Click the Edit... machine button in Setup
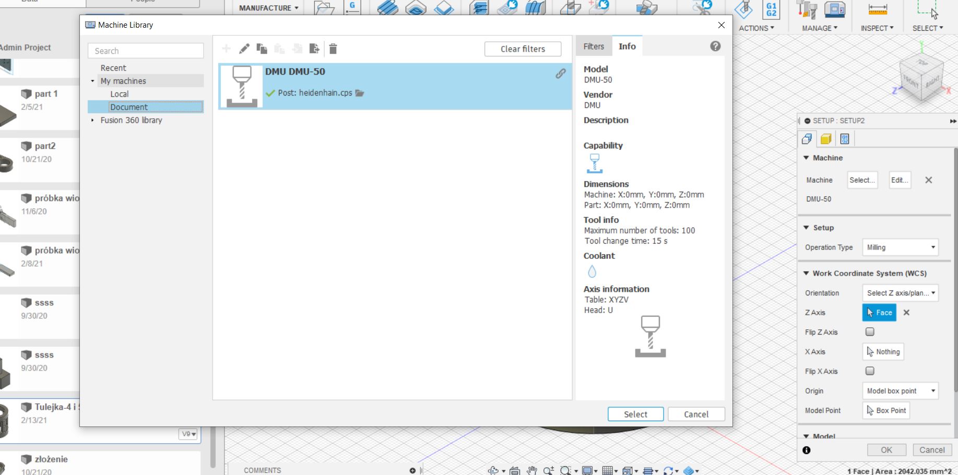Viewport: 958px width, 475px height. click(x=900, y=180)
